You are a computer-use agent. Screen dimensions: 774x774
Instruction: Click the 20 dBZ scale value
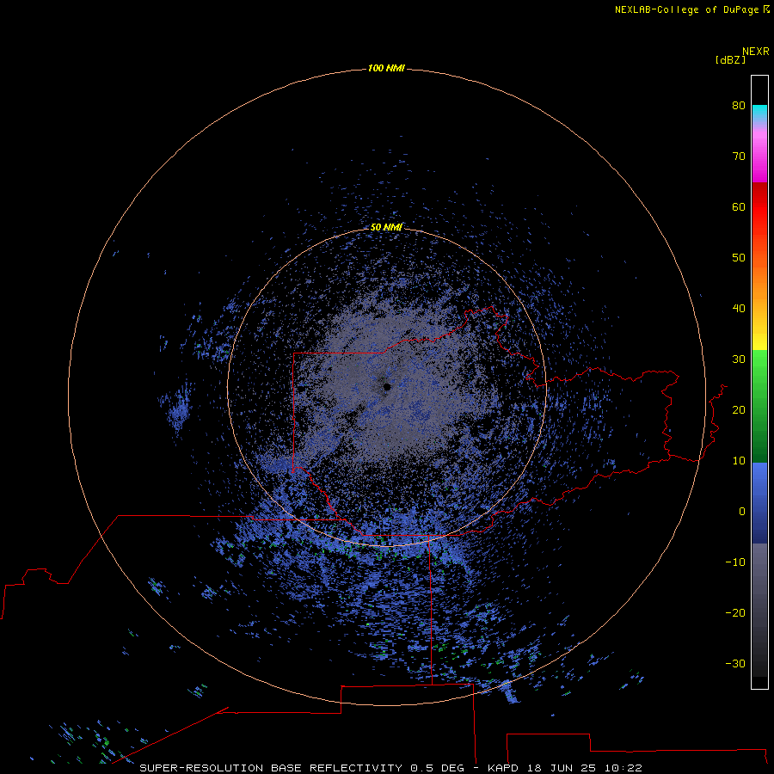click(739, 410)
